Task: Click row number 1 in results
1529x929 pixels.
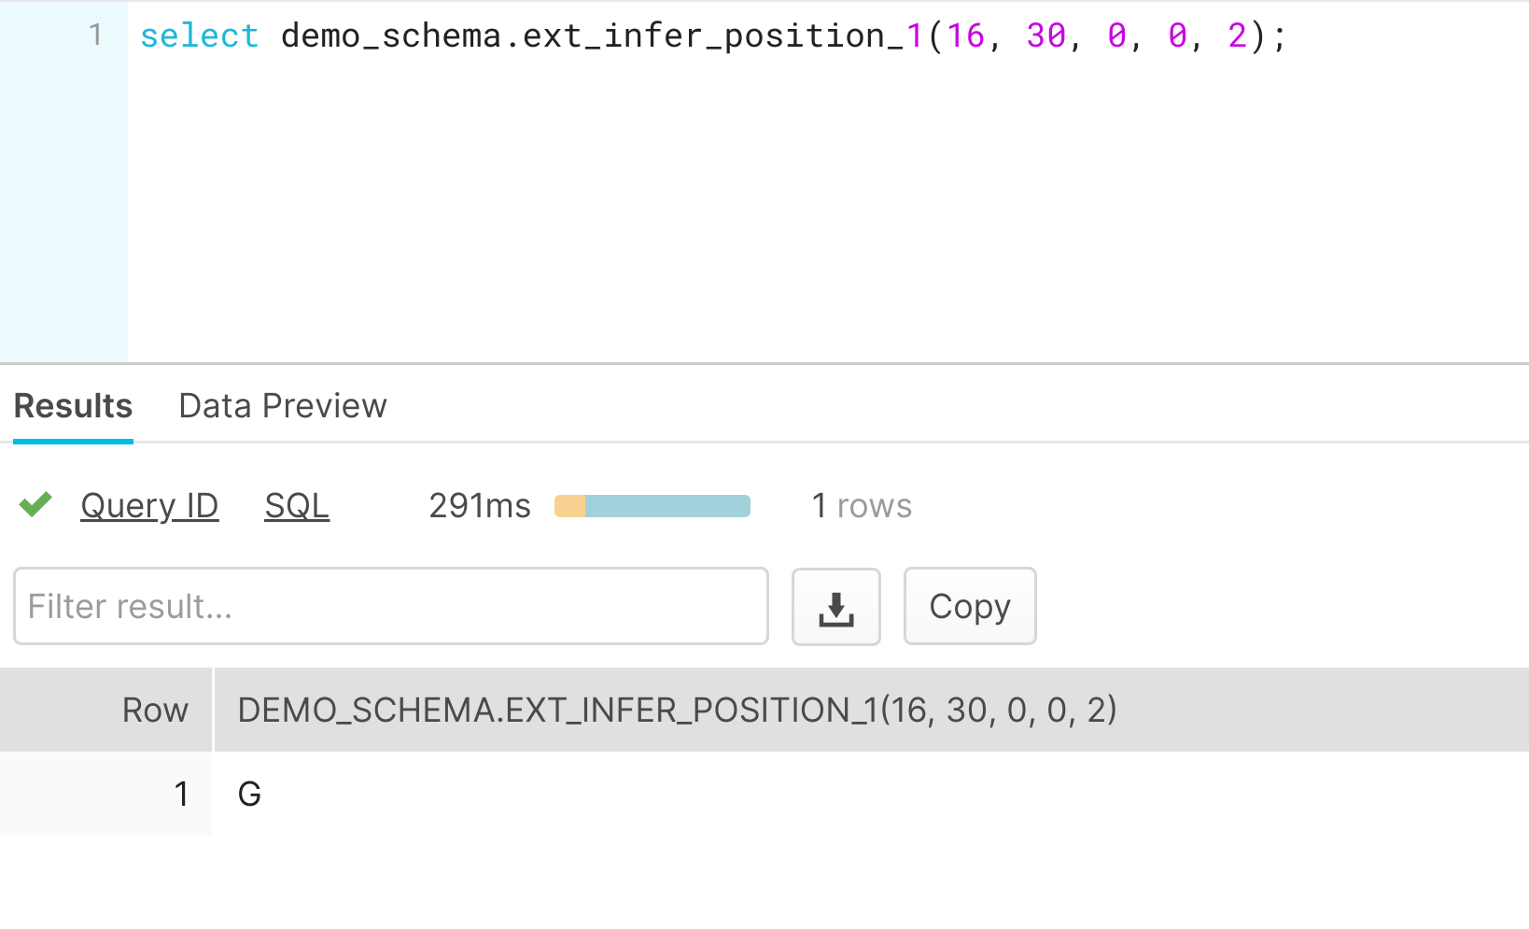Action: click(x=181, y=794)
